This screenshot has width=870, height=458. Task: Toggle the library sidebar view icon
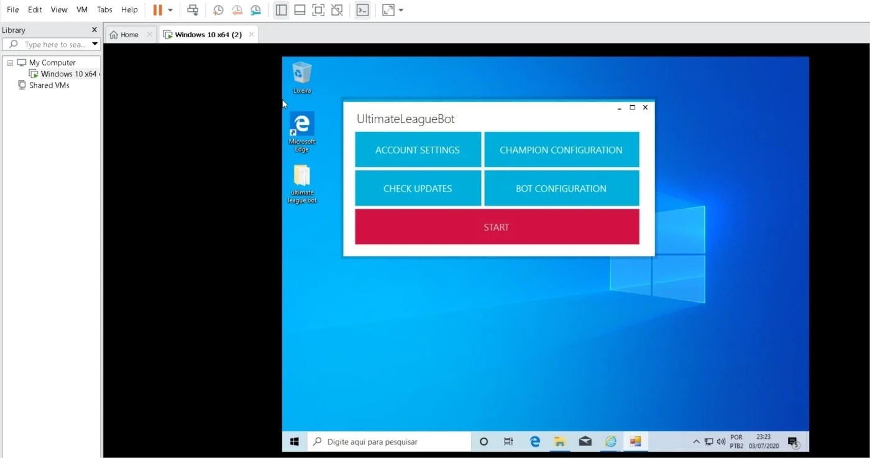tap(281, 10)
